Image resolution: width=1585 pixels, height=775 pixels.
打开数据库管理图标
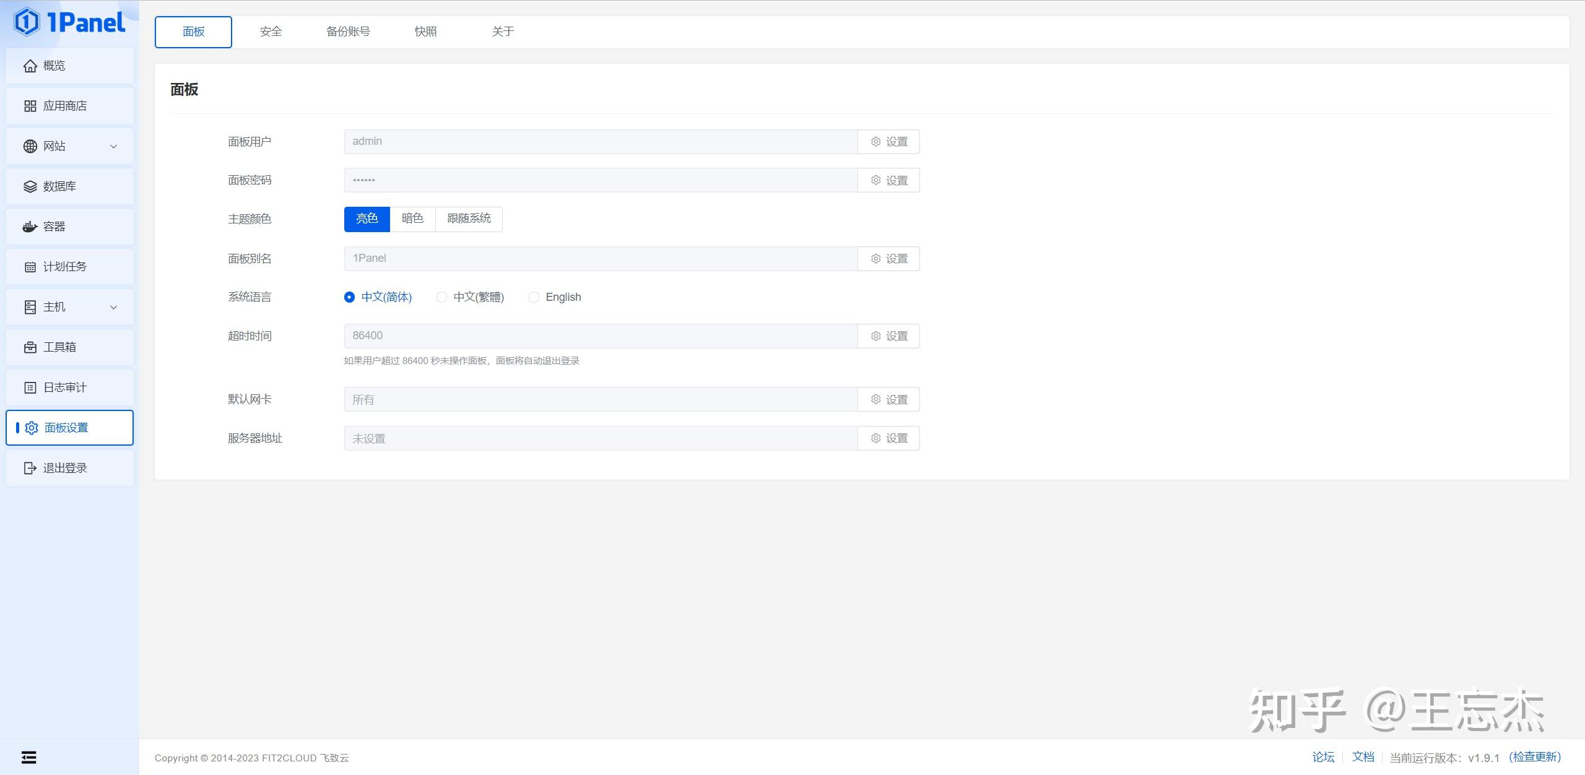point(30,186)
